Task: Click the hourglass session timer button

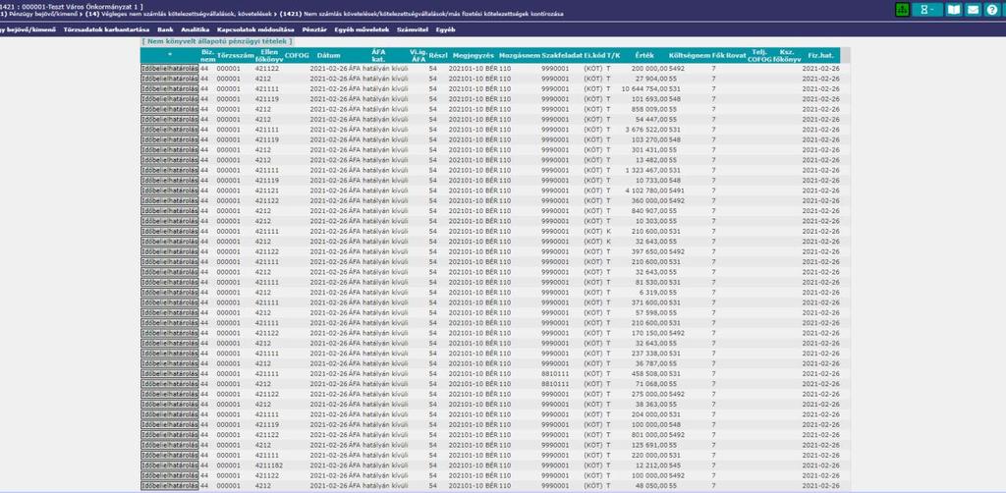Action: point(927,10)
